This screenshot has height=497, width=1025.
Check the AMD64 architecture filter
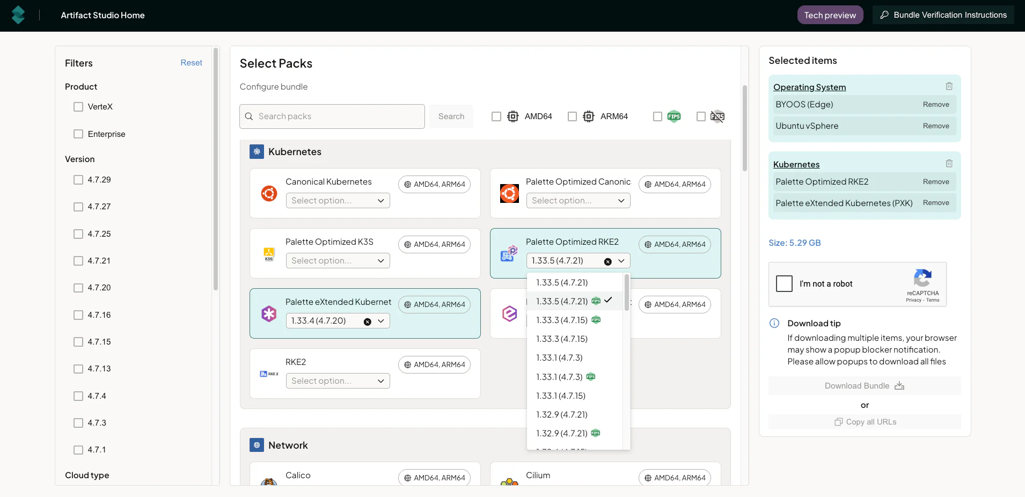pos(496,116)
